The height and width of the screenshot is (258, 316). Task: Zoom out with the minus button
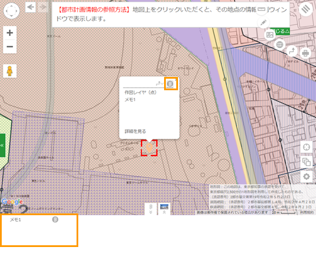coord(10,47)
